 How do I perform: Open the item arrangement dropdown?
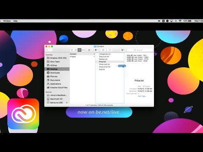(x=90, y=50)
